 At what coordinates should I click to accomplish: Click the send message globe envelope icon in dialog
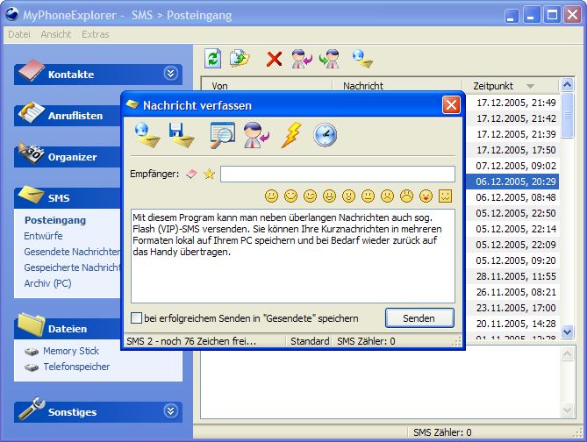tap(146, 136)
